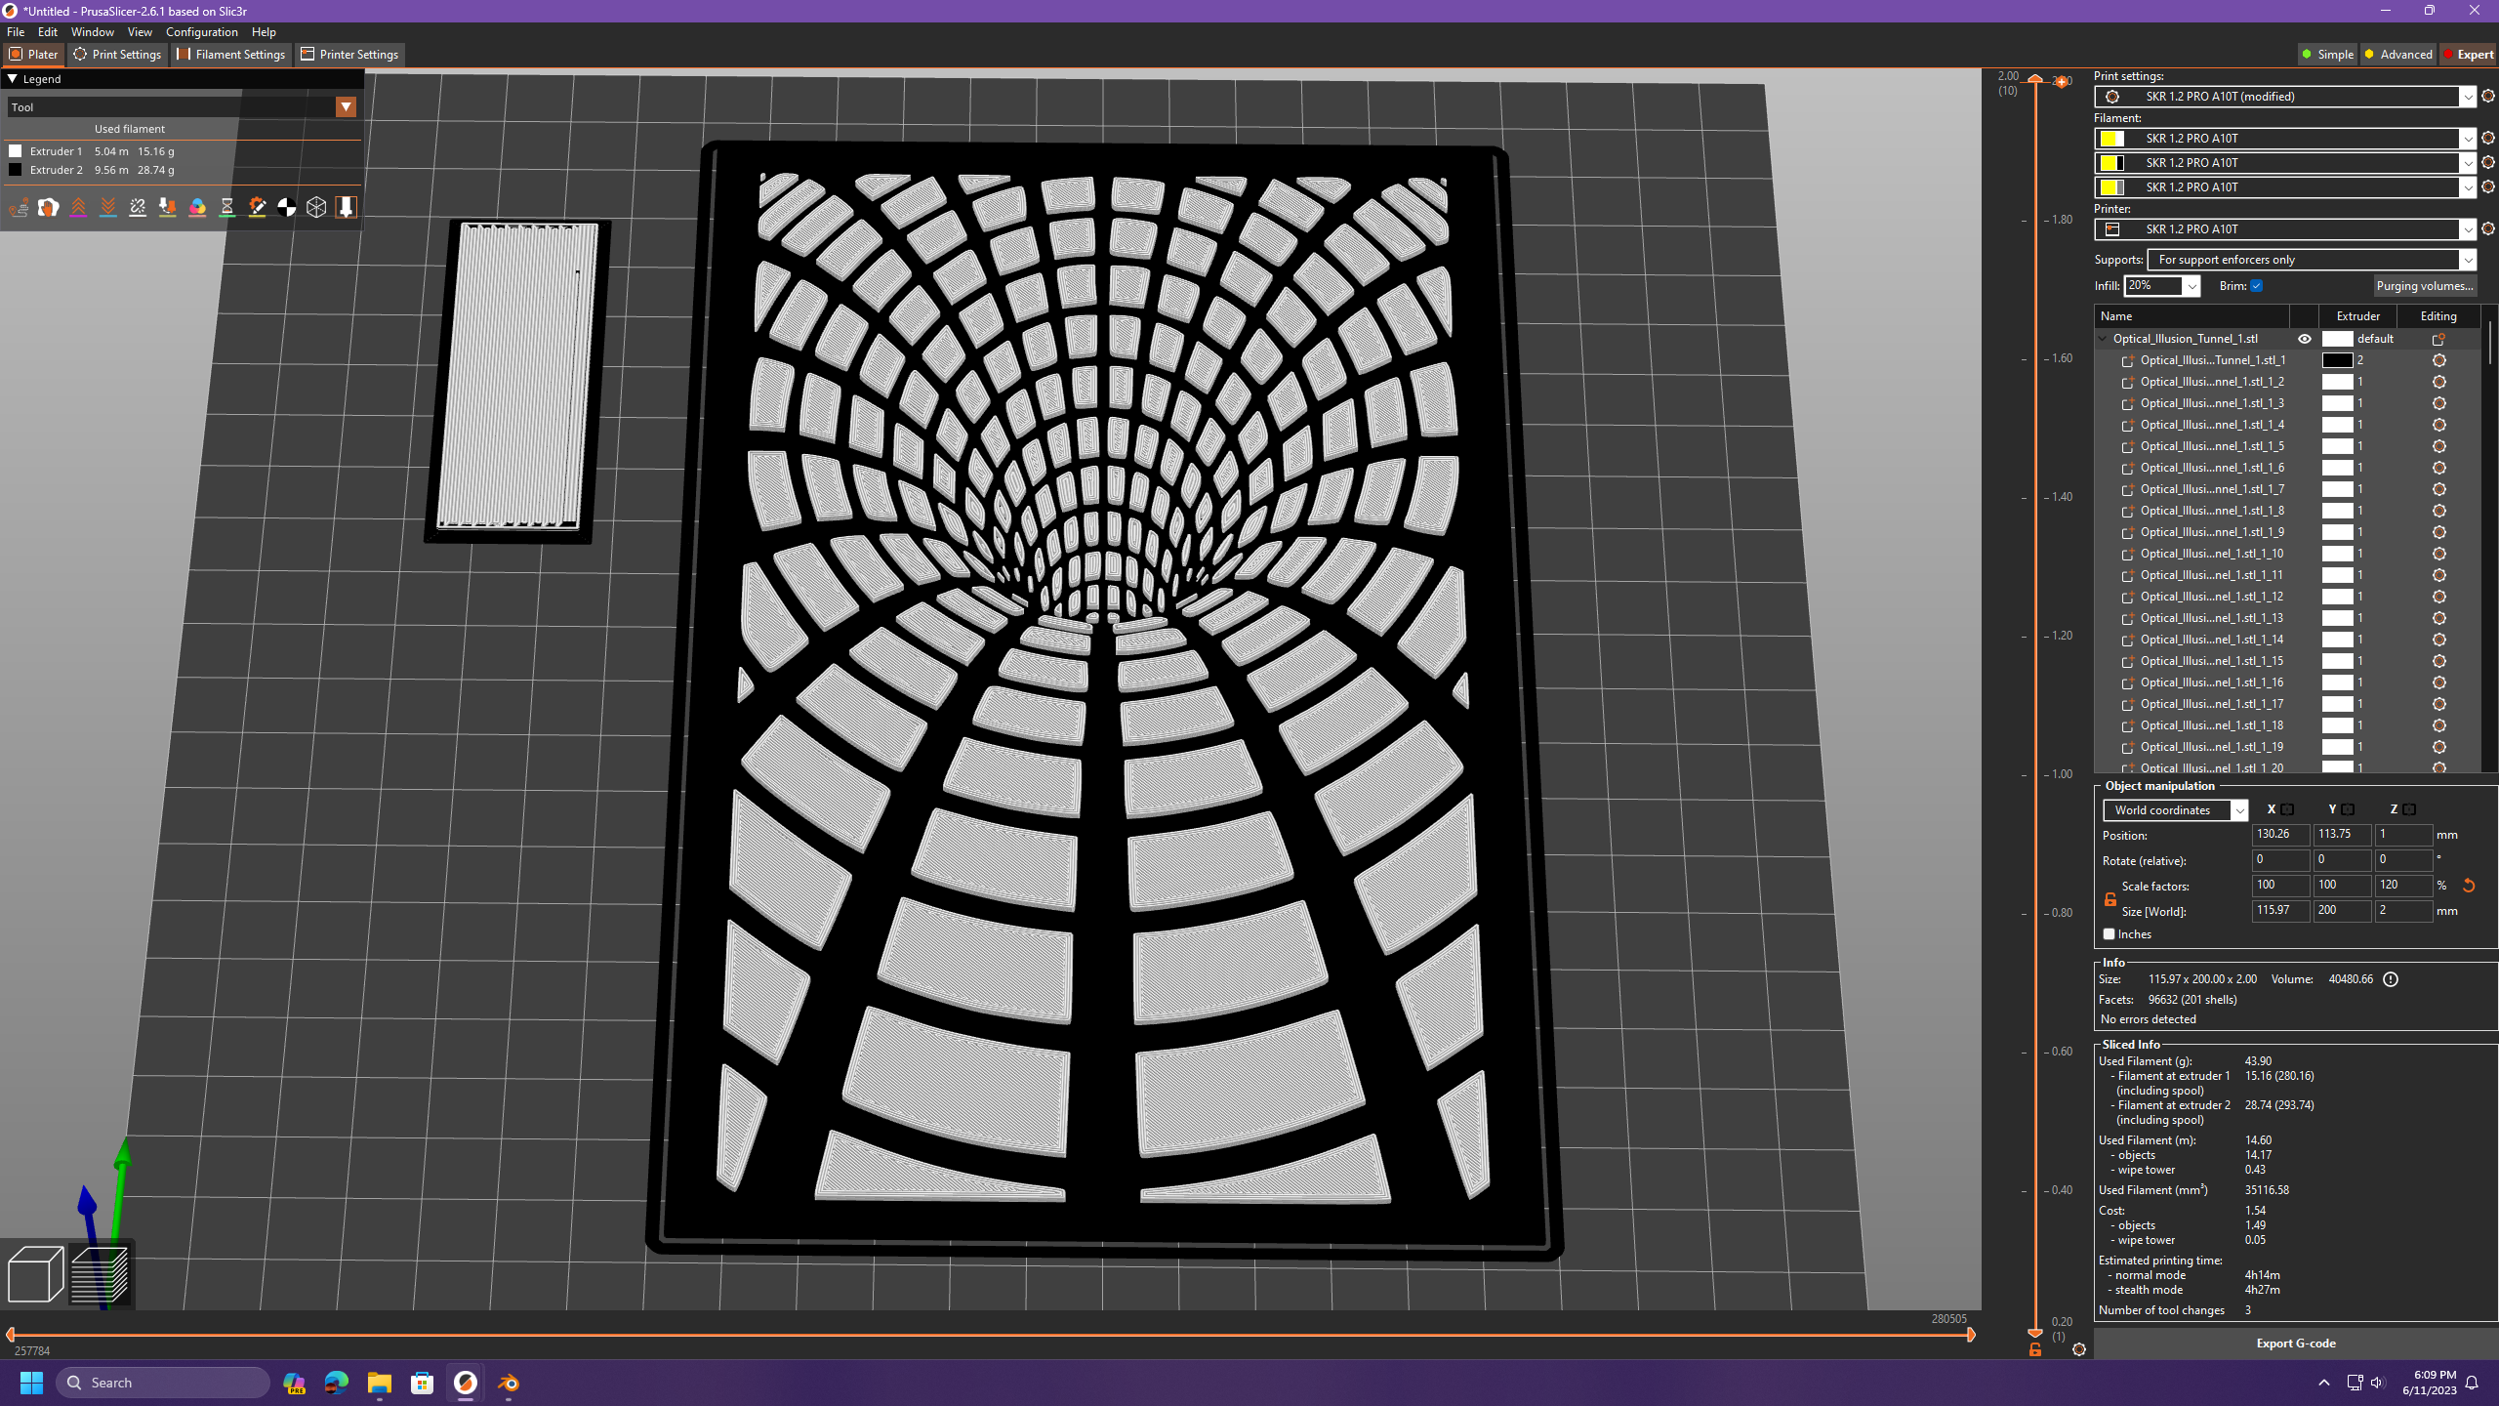Toggle center of gravity marker icon
This screenshot has width=2499, height=1406.
point(286,207)
